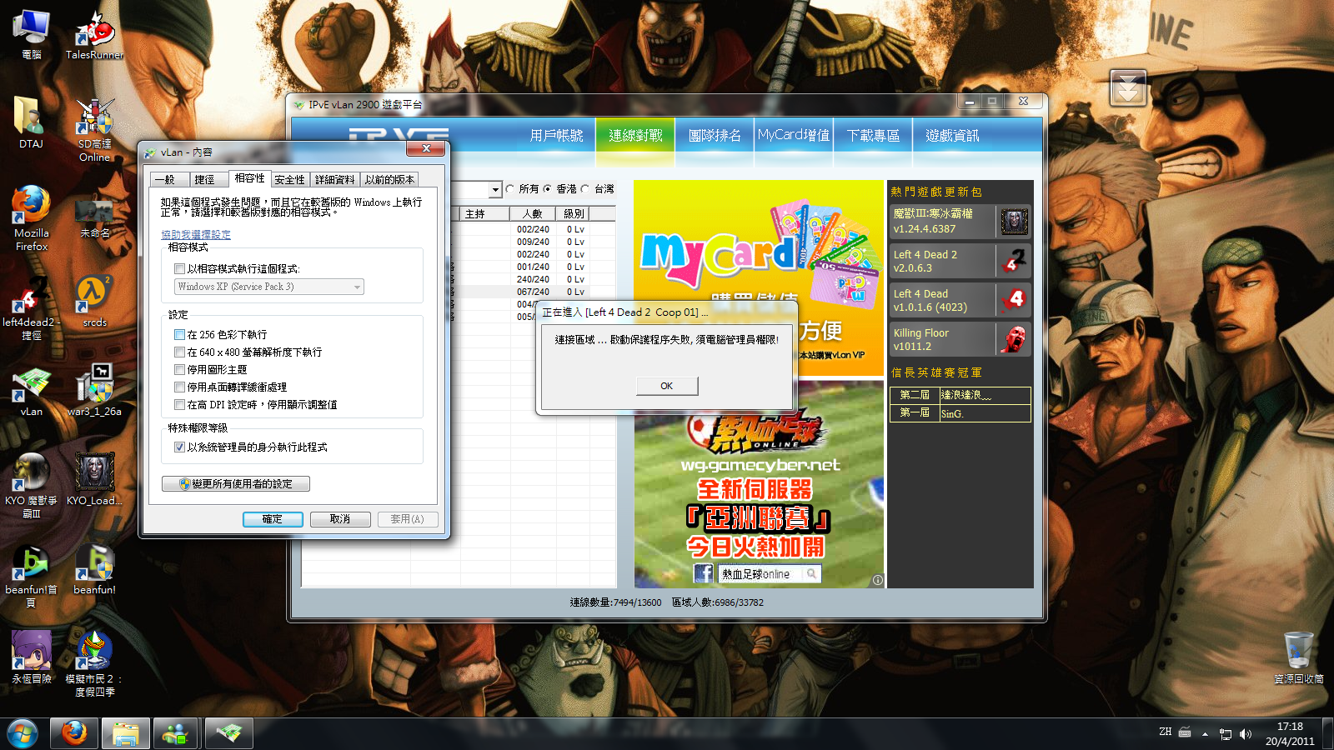Click the Left 4 Dead 2 update pack icon
The height and width of the screenshot is (750, 1334).
click(x=1014, y=261)
